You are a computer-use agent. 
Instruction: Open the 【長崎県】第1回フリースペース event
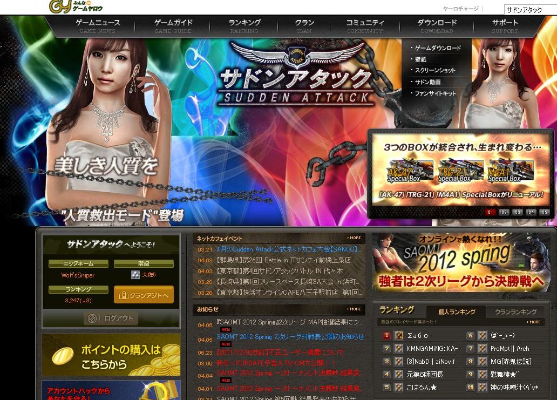tap(288, 282)
